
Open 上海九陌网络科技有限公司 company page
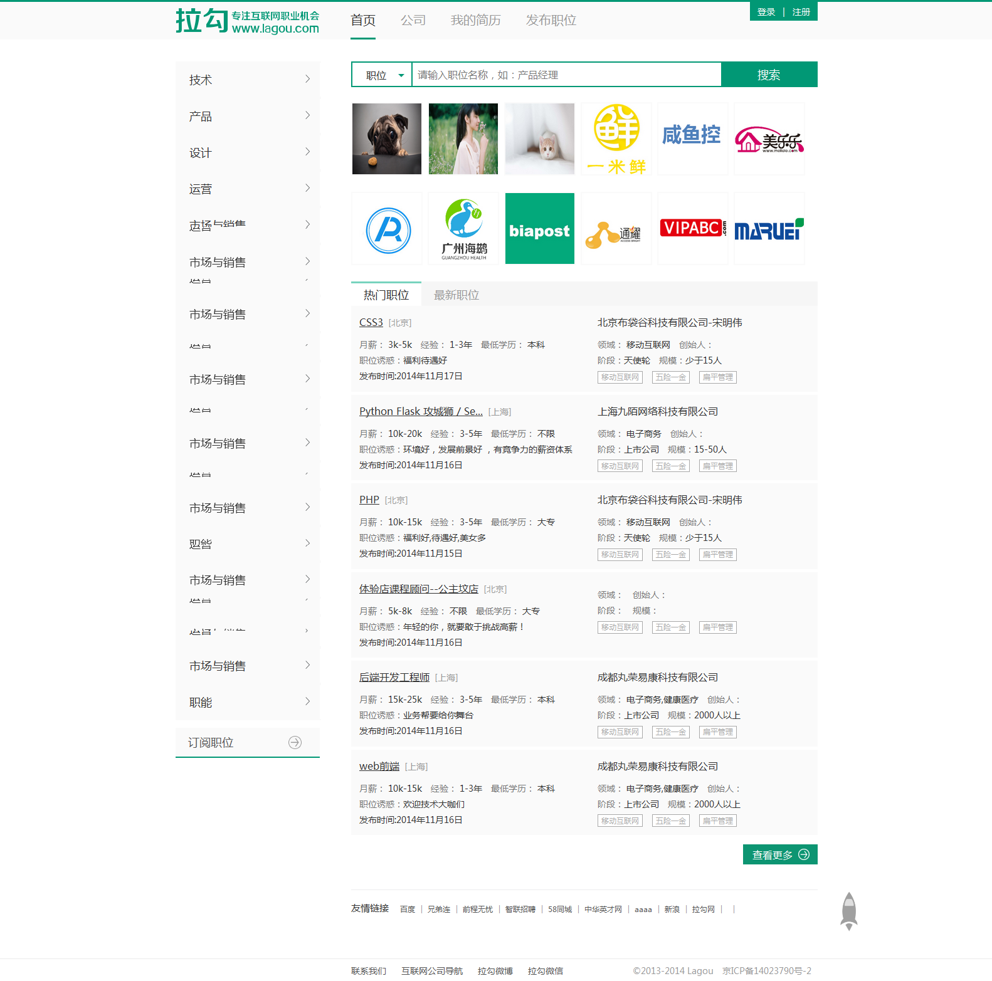click(x=658, y=411)
